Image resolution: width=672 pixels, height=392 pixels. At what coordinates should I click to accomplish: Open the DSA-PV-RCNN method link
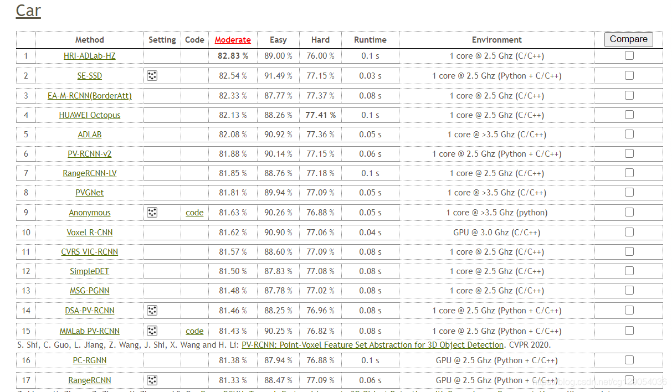(90, 311)
